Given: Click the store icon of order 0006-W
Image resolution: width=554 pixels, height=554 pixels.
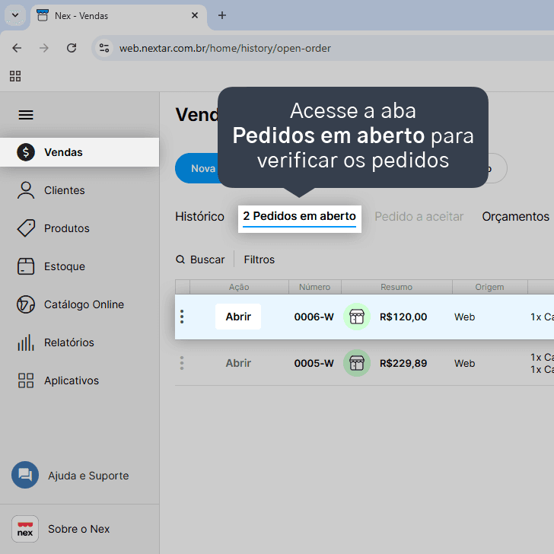Looking at the screenshot, I should click(x=357, y=317).
